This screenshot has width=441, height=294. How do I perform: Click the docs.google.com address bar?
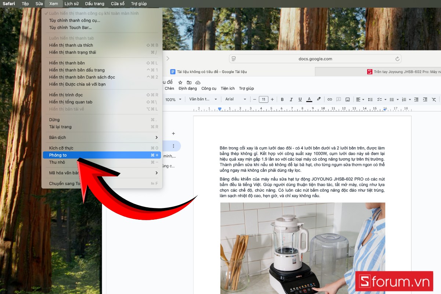315,59
